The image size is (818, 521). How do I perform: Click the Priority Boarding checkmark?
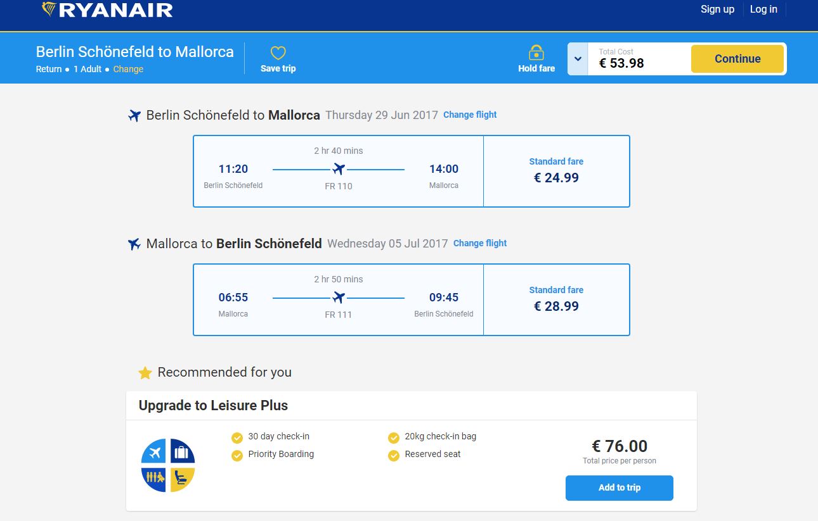click(x=237, y=455)
